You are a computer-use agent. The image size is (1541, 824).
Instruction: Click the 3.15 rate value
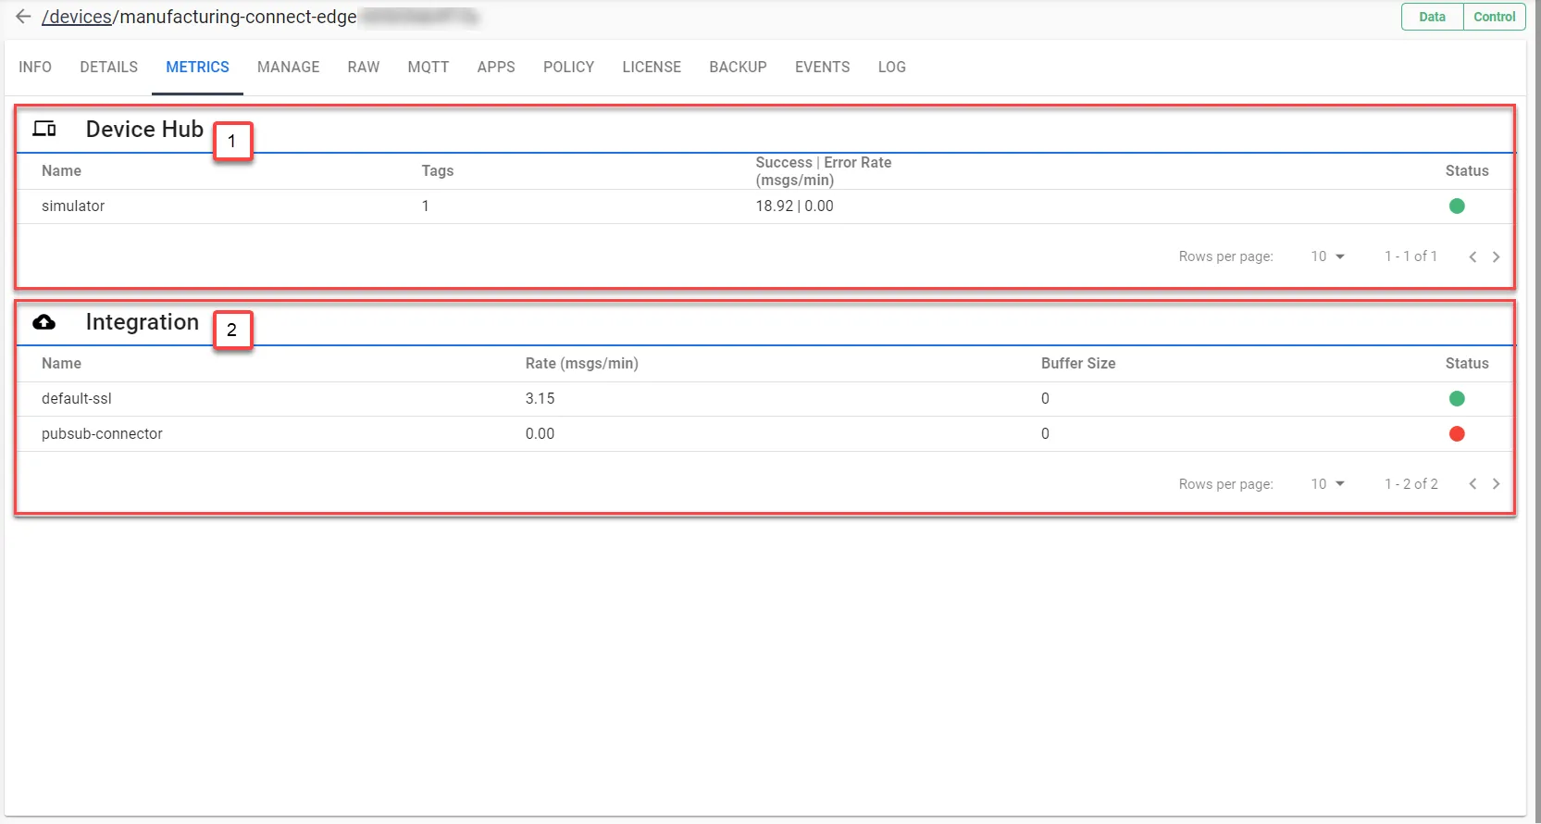click(x=541, y=398)
